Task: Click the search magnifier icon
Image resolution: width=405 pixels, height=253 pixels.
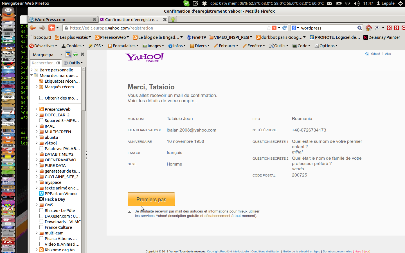Action: [x=359, y=28]
